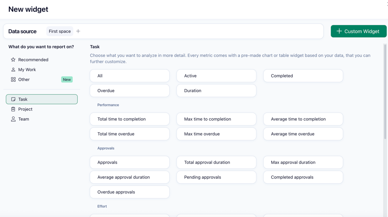
Task: Open the Total approval duration widget
Action: 216,162
